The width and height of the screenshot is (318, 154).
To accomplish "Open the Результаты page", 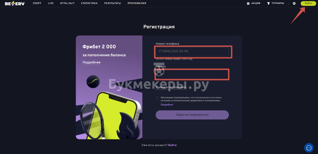I will click(x=112, y=3).
